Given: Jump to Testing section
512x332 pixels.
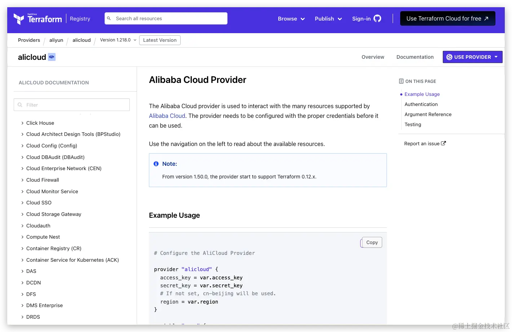Looking at the screenshot, I should pyautogui.click(x=413, y=124).
